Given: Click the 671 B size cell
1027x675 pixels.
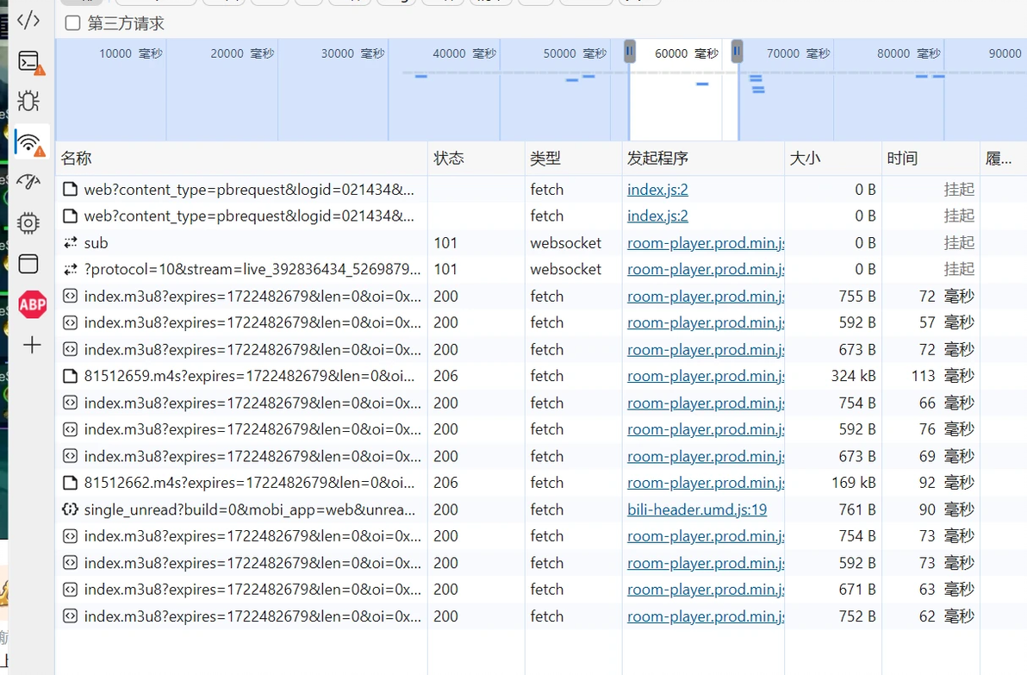Looking at the screenshot, I should tap(857, 590).
